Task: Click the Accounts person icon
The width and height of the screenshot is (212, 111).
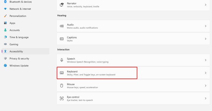Action: 5,30
